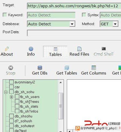Viewport: 121px width, 132px height.
Task: Click the tree scrollbar up arrow
Action: pyautogui.click(x=61, y=82)
